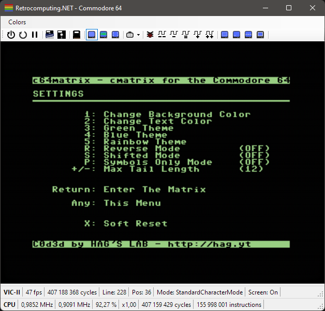The image size is (325, 311).
Task: Click clock pulse icon with equals sign
Action: click(x=186, y=35)
